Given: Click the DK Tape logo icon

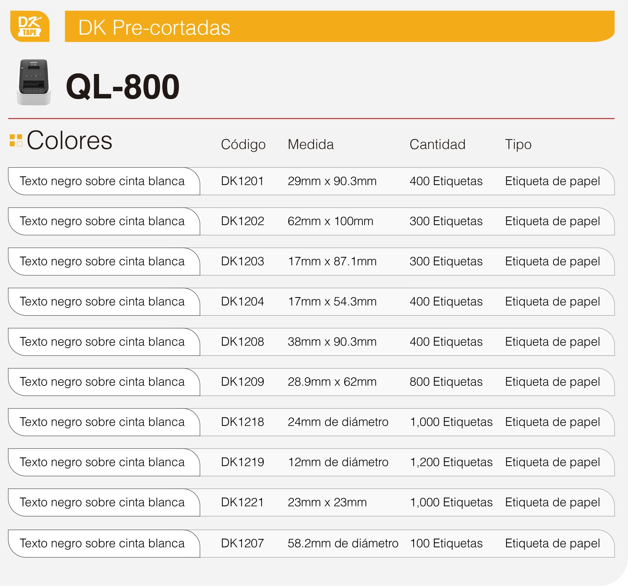Looking at the screenshot, I should [x=30, y=26].
